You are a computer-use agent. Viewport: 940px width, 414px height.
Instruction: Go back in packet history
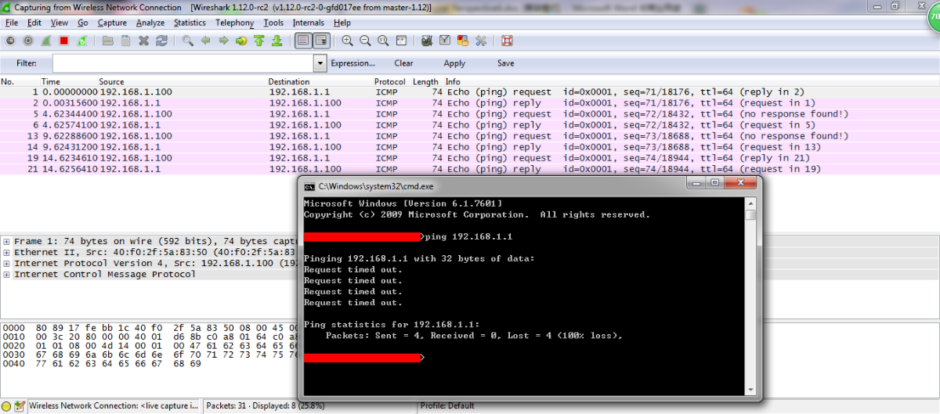click(205, 40)
